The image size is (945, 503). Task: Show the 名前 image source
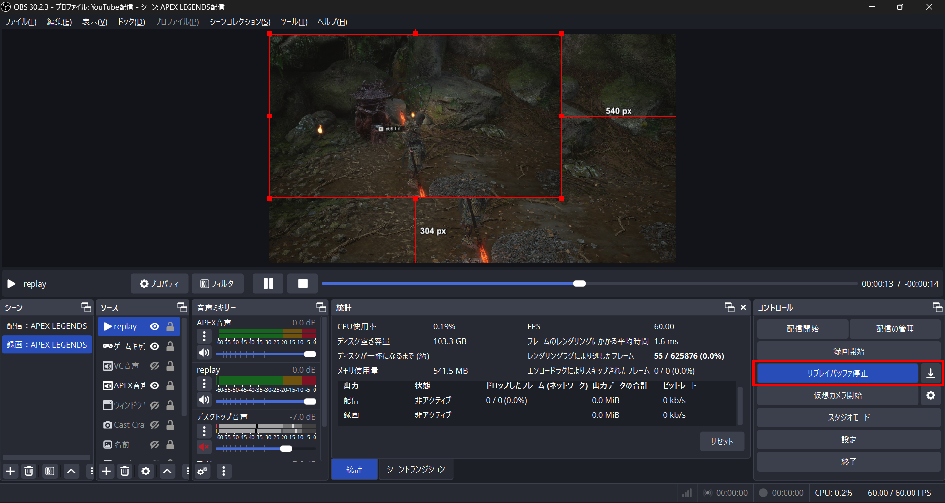click(155, 444)
